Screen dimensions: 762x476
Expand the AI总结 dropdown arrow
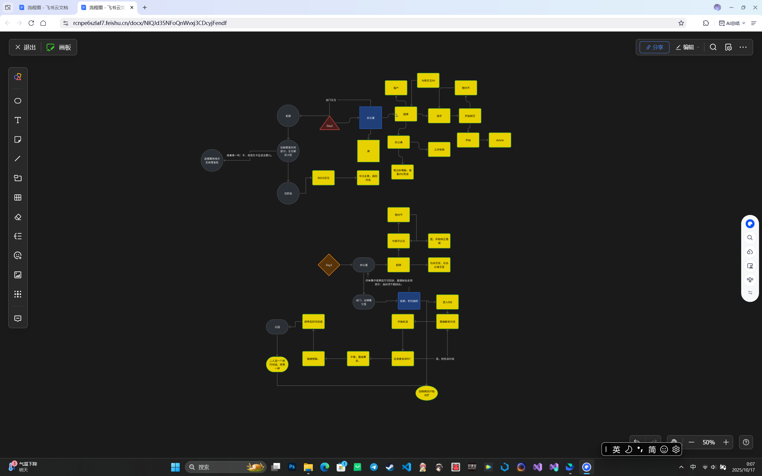tap(744, 23)
